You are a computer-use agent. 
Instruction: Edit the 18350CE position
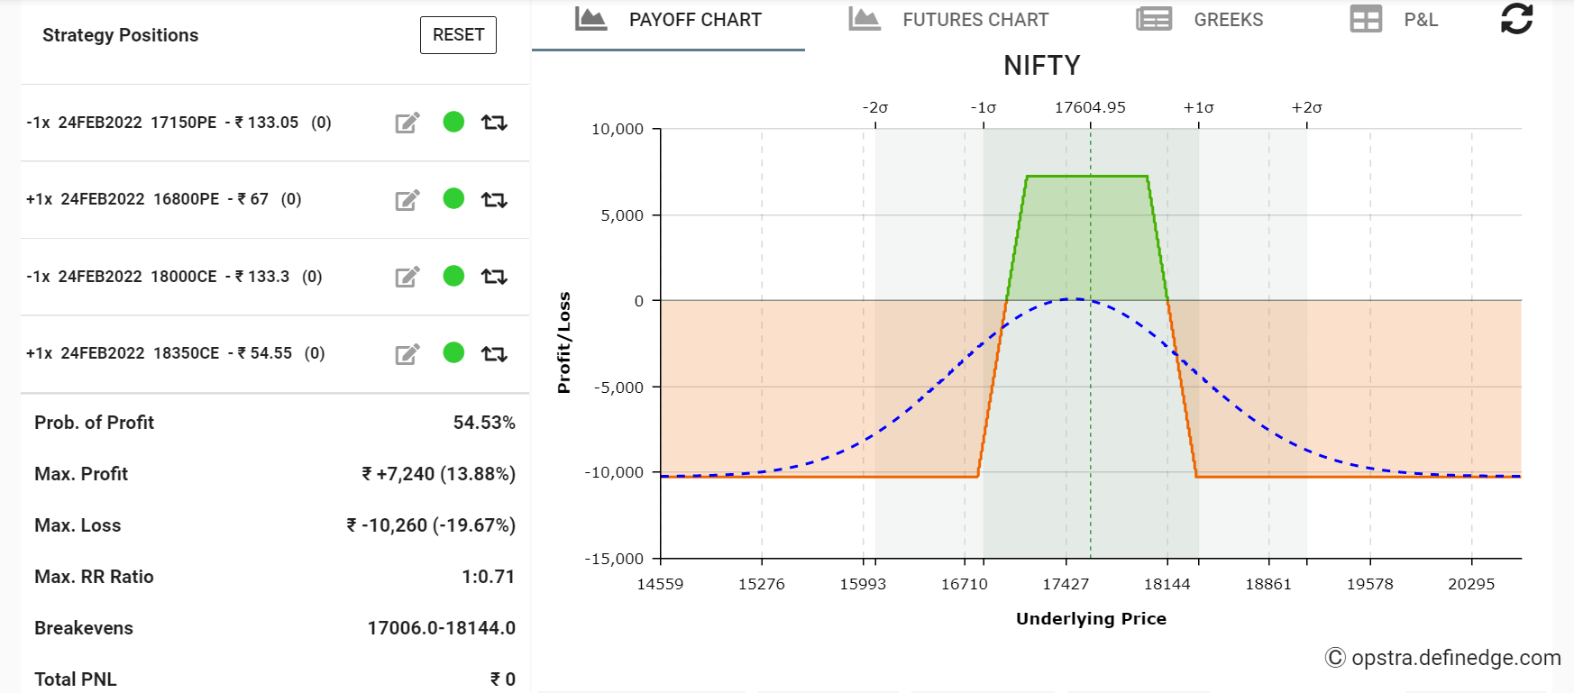point(407,353)
